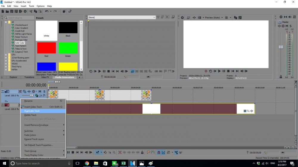The width and height of the screenshot is (298, 167).
Task: Open the project Properties gear icon
Action: click(x=25, y=11)
